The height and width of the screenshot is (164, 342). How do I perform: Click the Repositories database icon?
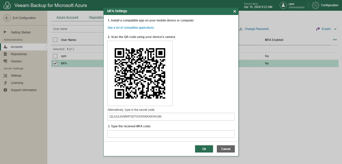[5, 54]
